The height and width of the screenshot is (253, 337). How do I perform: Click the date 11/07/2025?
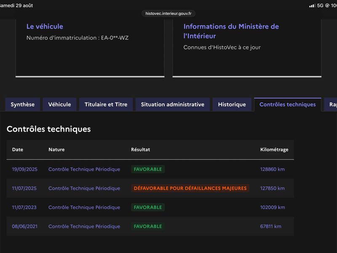[x=24, y=188]
